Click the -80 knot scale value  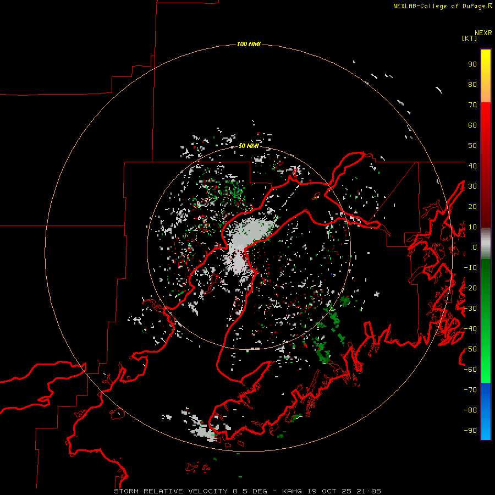[x=470, y=410]
